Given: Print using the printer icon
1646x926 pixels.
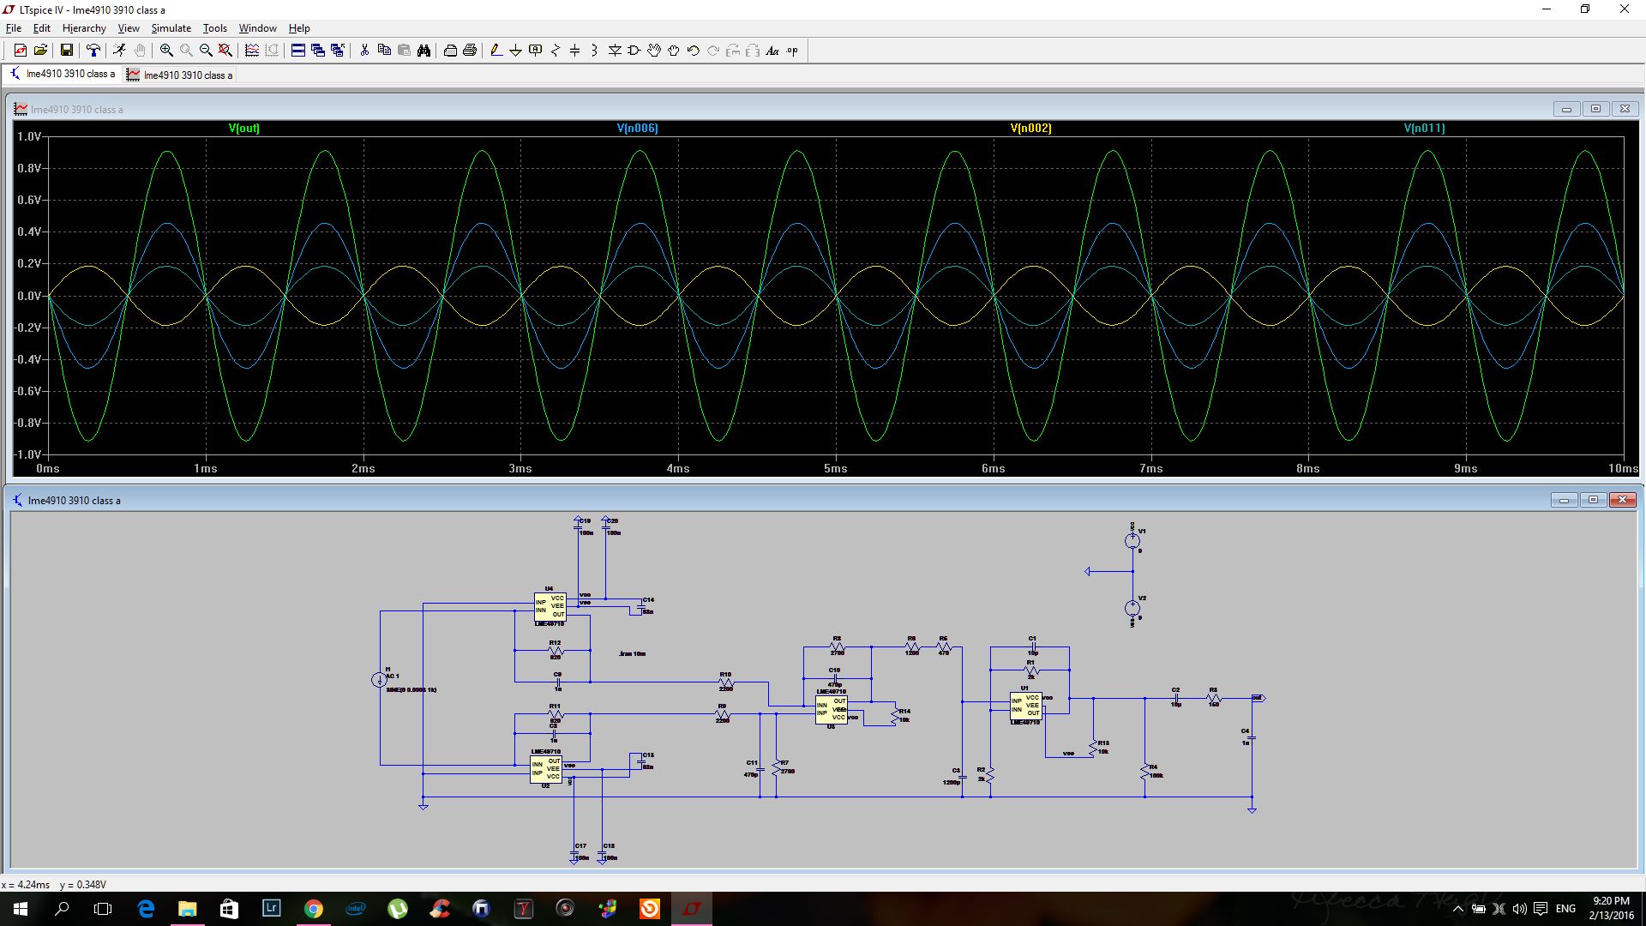Looking at the screenshot, I should coord(470,51).
